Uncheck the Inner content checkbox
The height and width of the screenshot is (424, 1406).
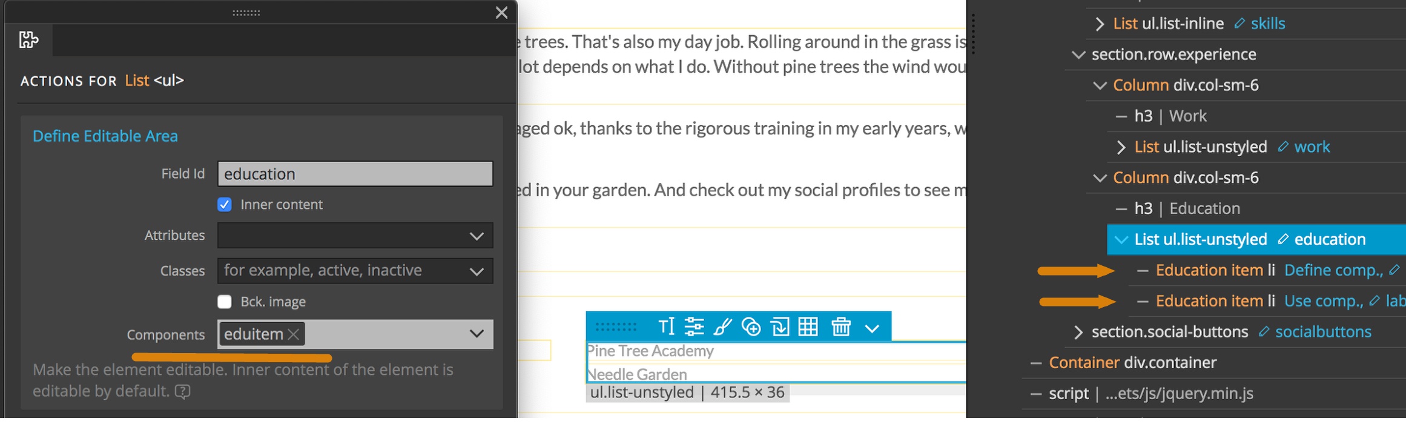tap(225, 205)
